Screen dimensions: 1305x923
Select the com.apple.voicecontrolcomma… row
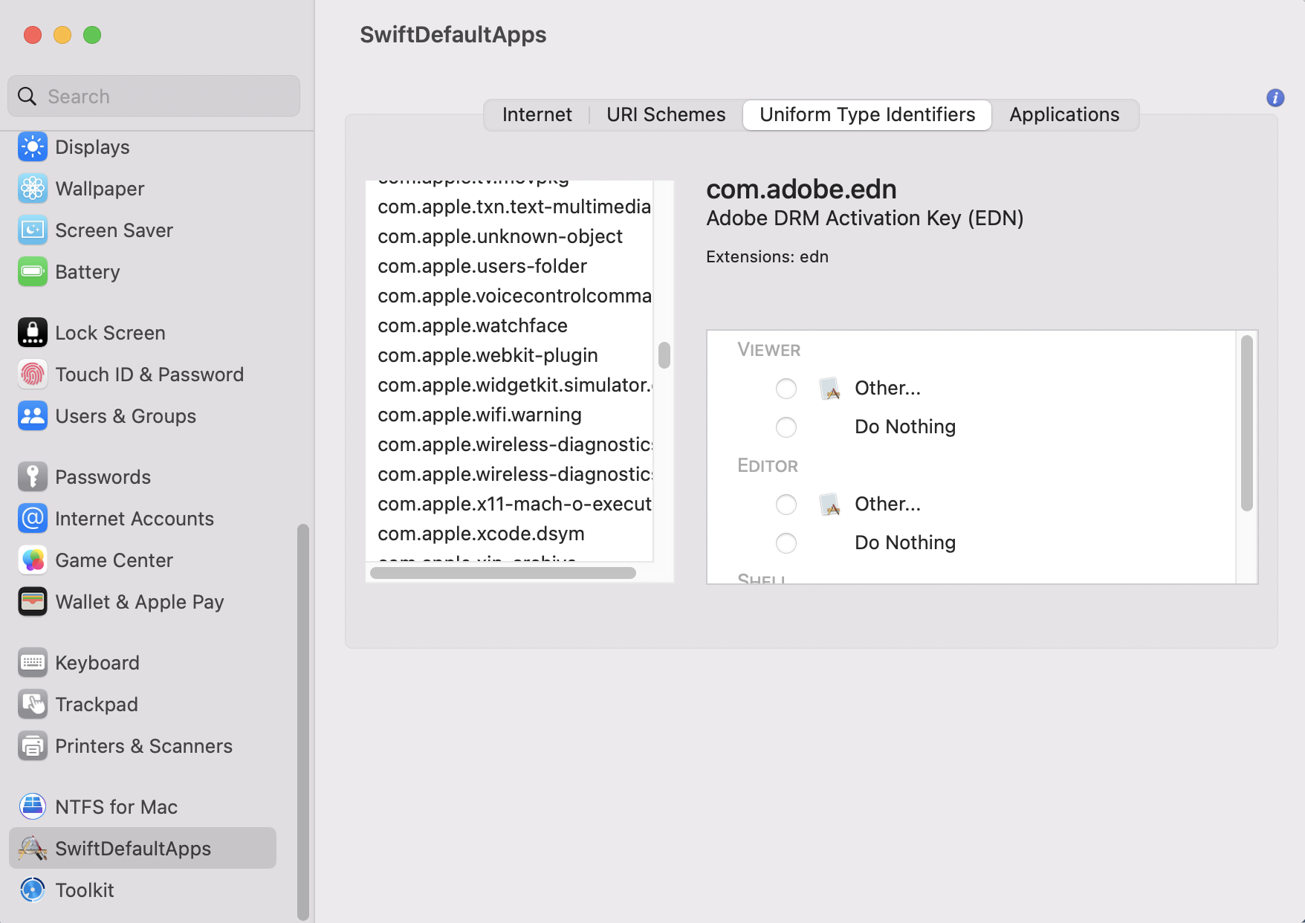(x=510, y=296)
